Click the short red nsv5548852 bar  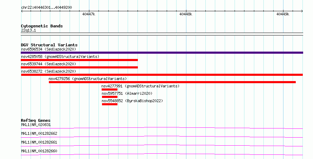(110, 104)
